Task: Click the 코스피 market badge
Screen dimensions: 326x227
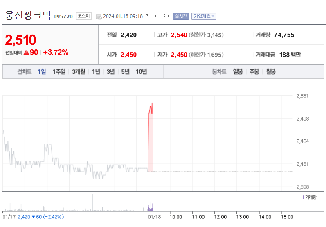Action: click(x=83, y=16)
